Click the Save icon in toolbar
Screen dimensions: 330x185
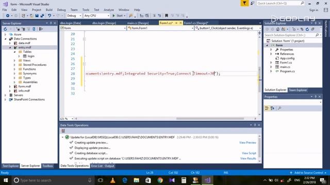[37, 16]
